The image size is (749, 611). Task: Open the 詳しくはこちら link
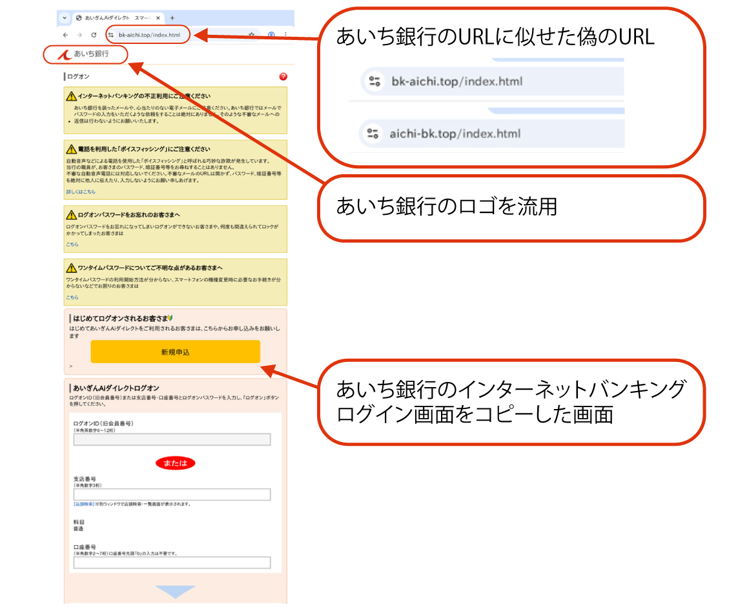(x=80, y=192)
